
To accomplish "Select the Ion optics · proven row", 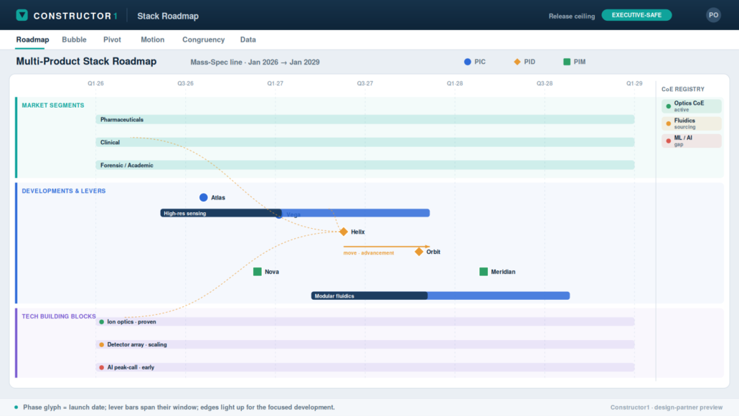I will (365, 322).
